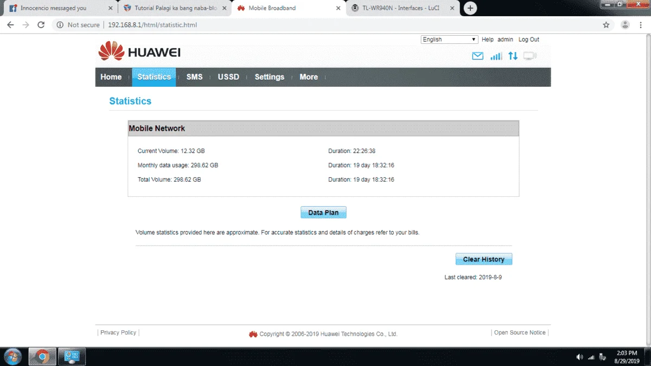
Task: Click the network signal tray icon
Action: tap(591, 357)
